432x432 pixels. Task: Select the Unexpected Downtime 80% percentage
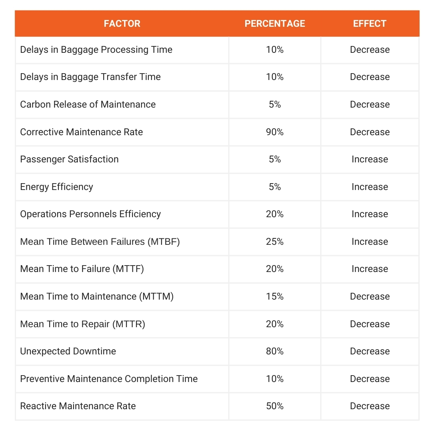pyautogui.click(x=275, y=351)
